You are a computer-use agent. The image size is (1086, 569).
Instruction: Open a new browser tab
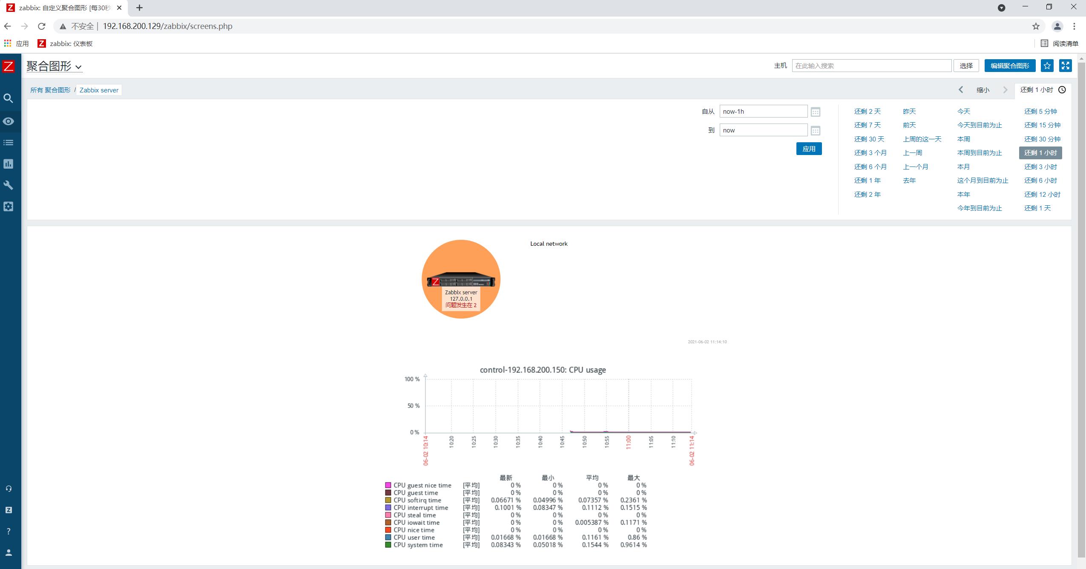139,8
